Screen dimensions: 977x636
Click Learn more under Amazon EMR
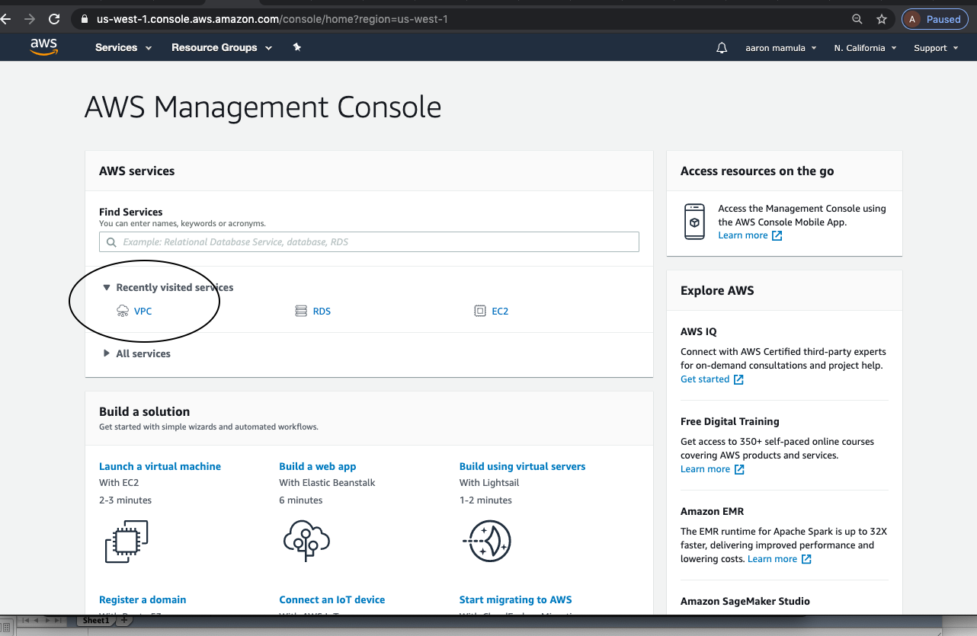click(779, 559)
